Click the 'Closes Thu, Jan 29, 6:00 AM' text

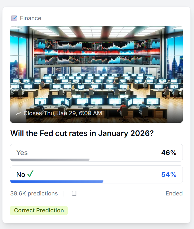click(x=63, y=113)
